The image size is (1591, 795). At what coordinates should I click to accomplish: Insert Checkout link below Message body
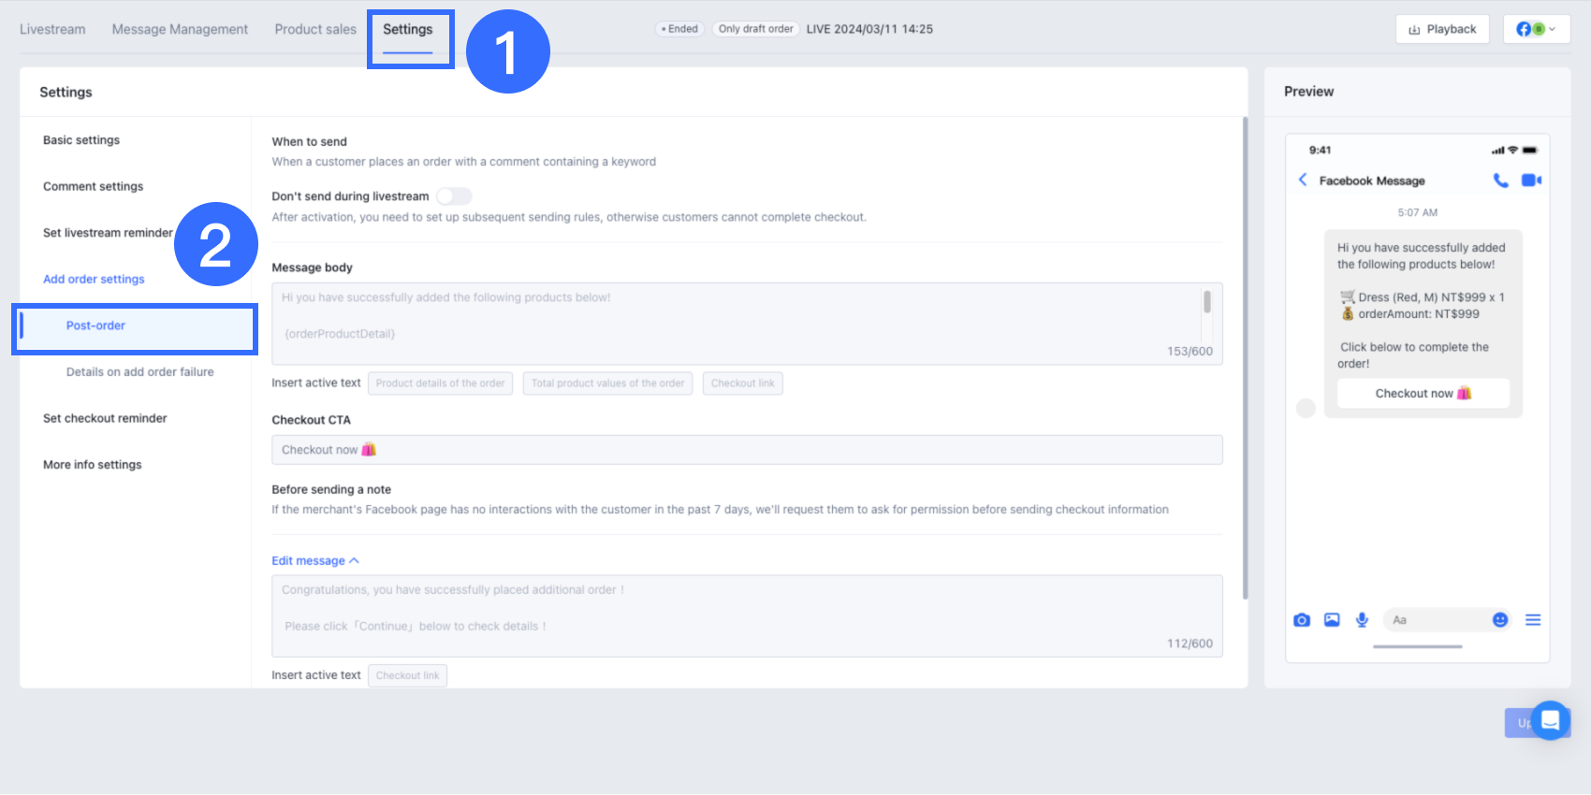pyautogui.click(x=742, y=383)
